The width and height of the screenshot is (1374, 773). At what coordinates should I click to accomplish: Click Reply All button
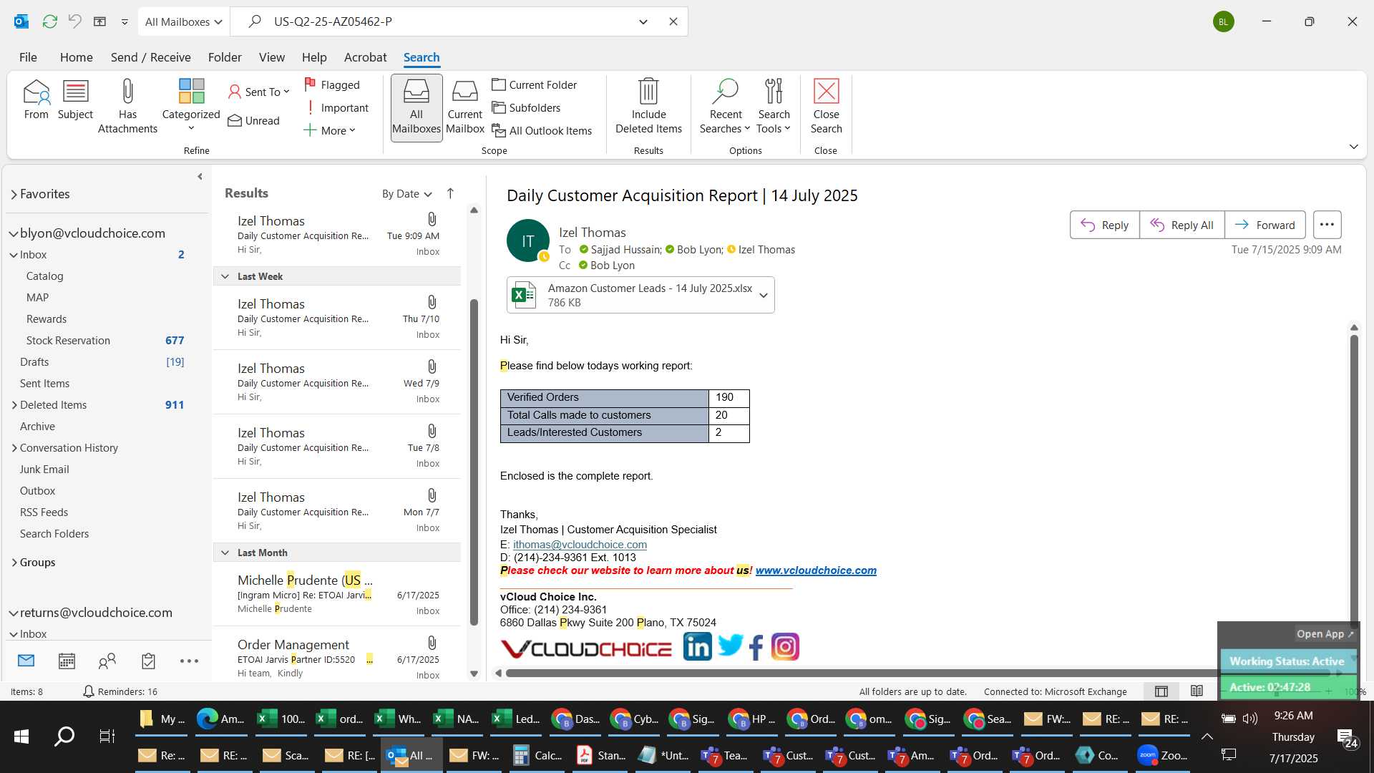click(1181, 225)
